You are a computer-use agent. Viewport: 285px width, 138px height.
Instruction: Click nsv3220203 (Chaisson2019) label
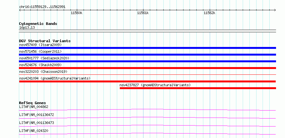coord(43,72)
